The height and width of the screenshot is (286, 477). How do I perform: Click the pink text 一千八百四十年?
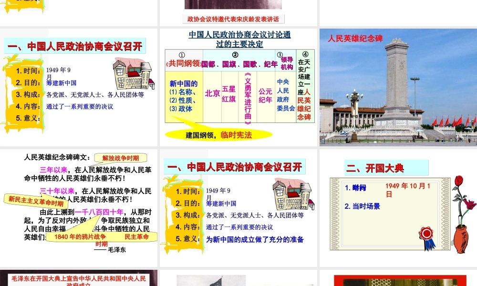click(99, 212)
